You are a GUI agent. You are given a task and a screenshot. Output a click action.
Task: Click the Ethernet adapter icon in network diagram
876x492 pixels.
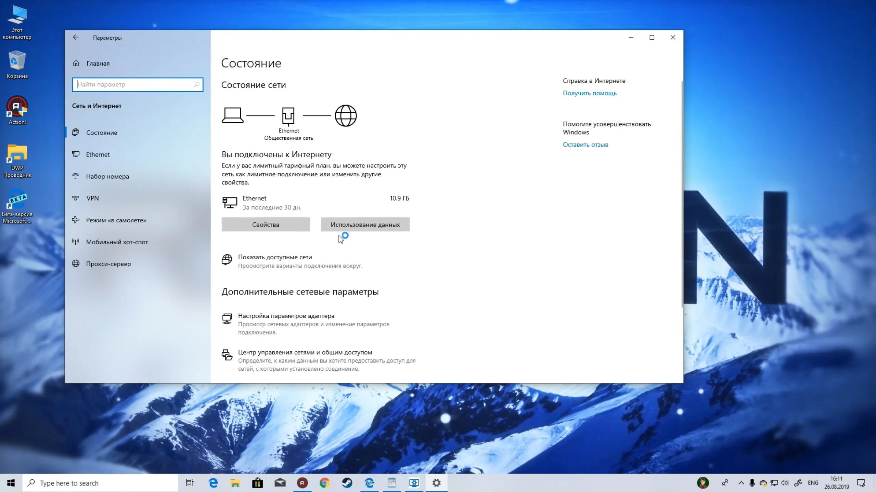[x=289, y=115]
